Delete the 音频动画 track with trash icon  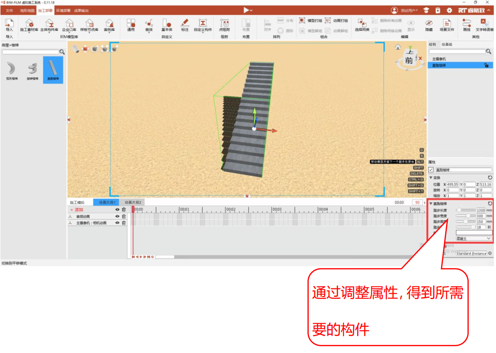click(x=124, y=217)
